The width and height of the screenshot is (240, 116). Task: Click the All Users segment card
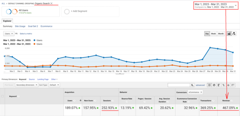(x=31, y=12)
